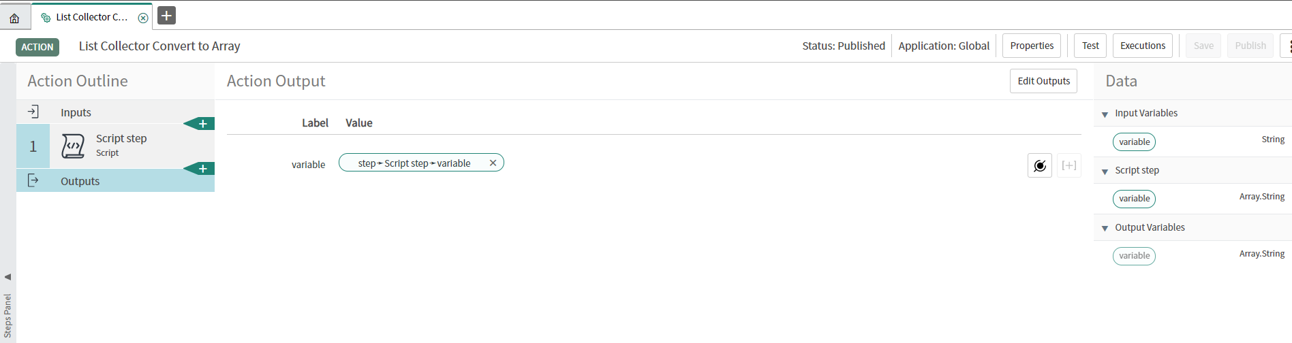Select Outputs in Action Outline

(x=80, y=181)
